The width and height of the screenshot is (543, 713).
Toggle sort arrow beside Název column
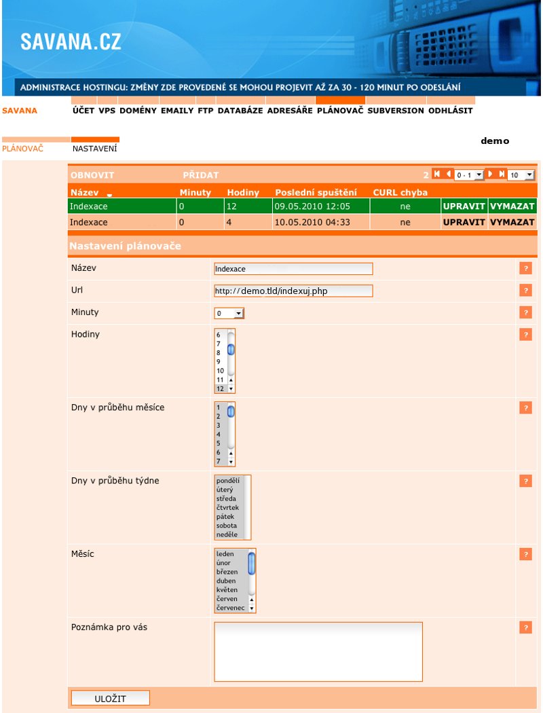point(109,195)
